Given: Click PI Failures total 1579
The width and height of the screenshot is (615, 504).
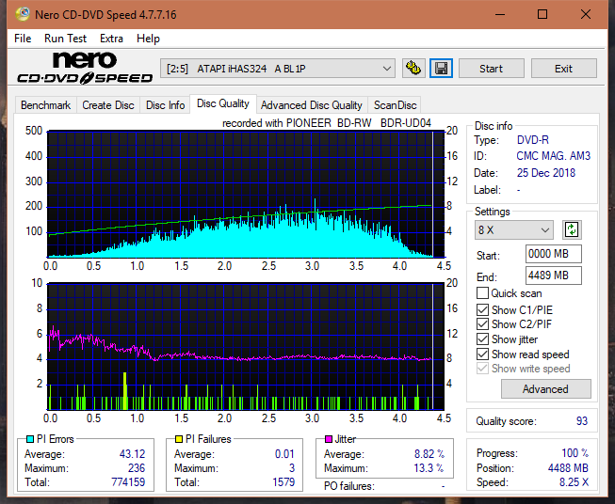Looking at the screenshot, I should [283, 482].
